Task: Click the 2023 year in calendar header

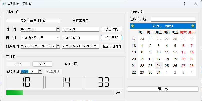Action: coord(169,26)
